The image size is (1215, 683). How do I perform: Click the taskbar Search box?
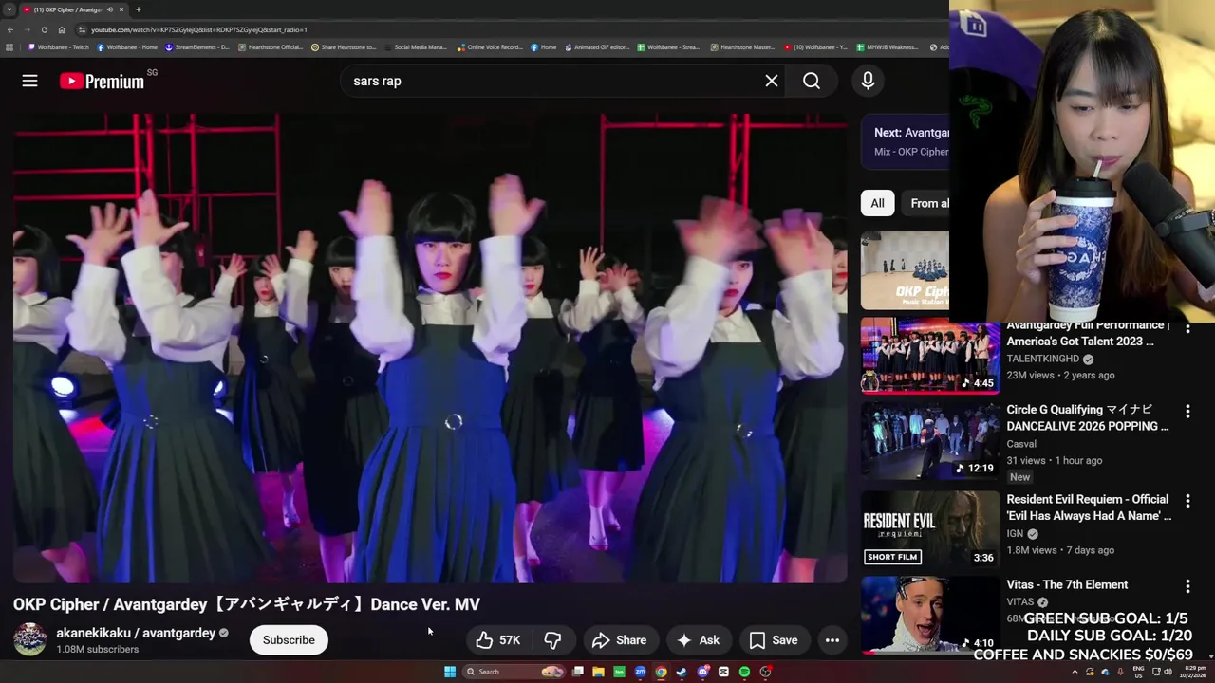514,672
